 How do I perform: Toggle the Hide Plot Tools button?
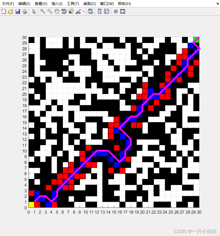(115, 11)
